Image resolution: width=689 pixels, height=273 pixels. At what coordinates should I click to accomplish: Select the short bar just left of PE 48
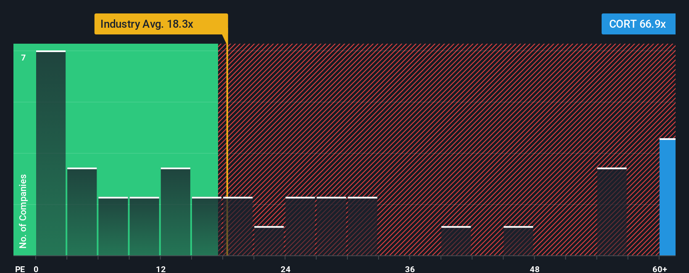pos(518,241)
